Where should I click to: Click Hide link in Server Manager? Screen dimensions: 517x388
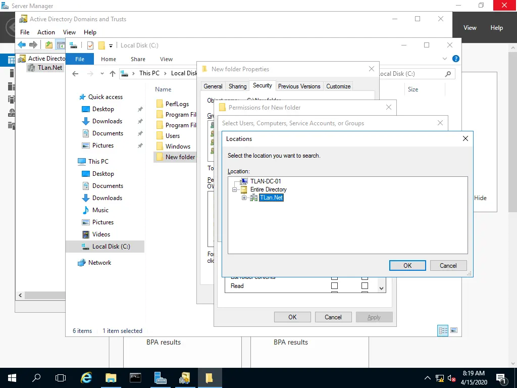(x=480, y=198)
